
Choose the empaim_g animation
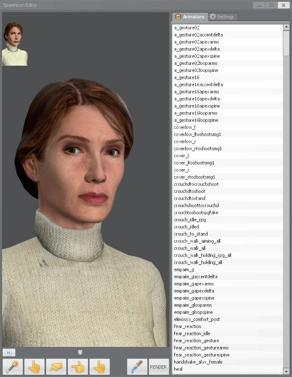(x=227, y=269)
